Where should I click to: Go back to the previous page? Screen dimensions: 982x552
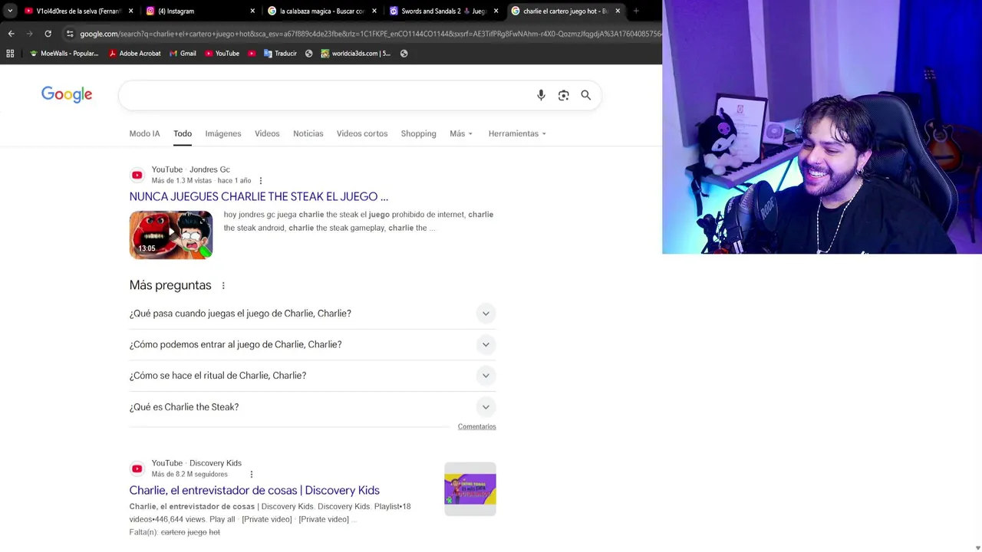(12, 34)
